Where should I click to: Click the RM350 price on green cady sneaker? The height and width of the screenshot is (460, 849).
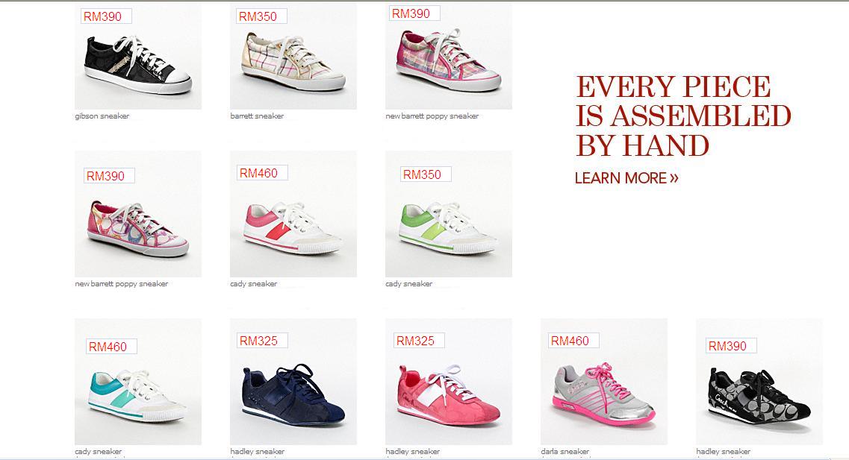426,174
